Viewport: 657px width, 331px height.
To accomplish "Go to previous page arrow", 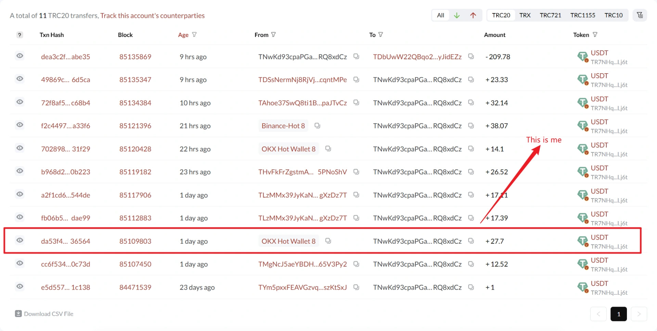I will (598, 314).
